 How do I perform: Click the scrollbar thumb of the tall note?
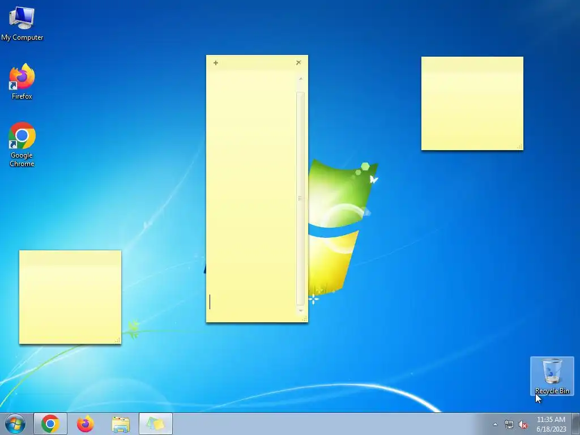[300, 198]
